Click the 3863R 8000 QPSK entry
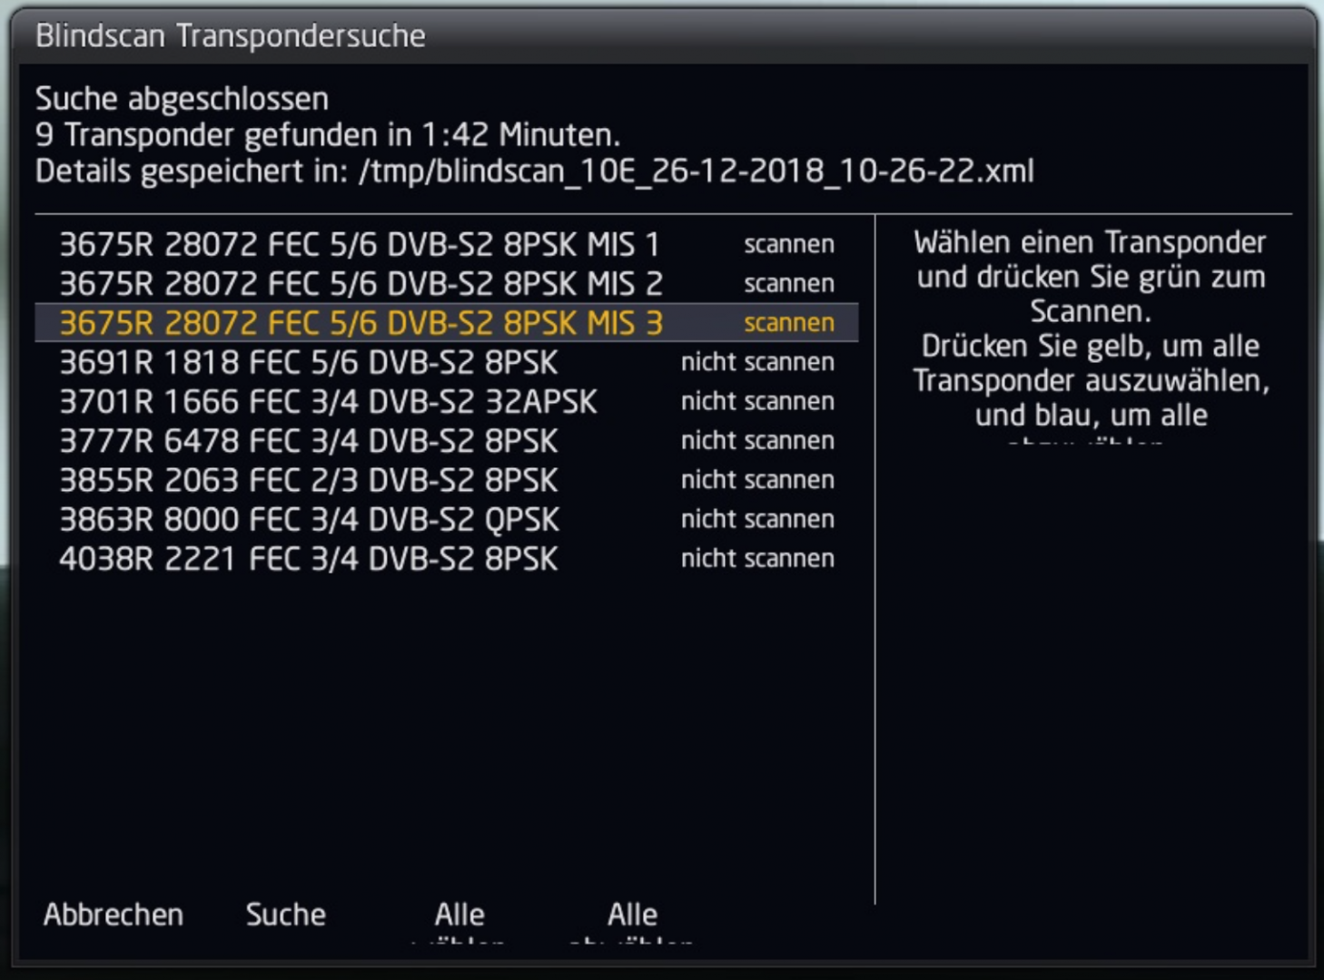The width and height of the screenshot is (1324, 980). [309, 518]
